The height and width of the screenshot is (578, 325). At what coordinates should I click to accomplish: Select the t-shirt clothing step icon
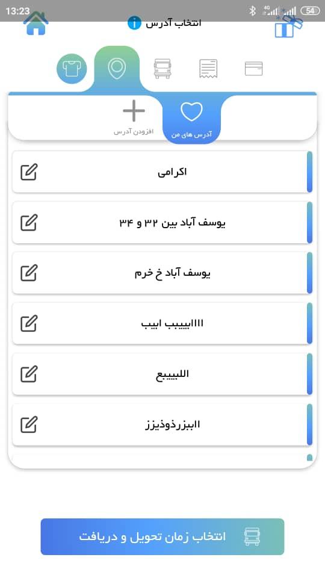click(72, 69)
